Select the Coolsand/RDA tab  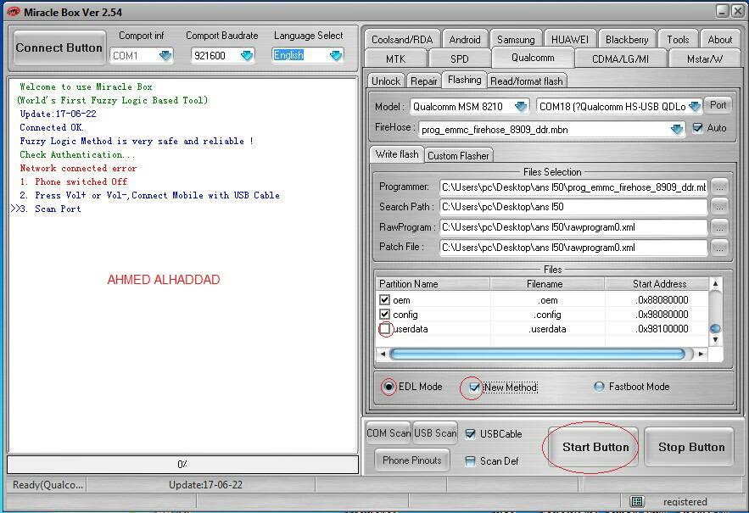(402, 40)
